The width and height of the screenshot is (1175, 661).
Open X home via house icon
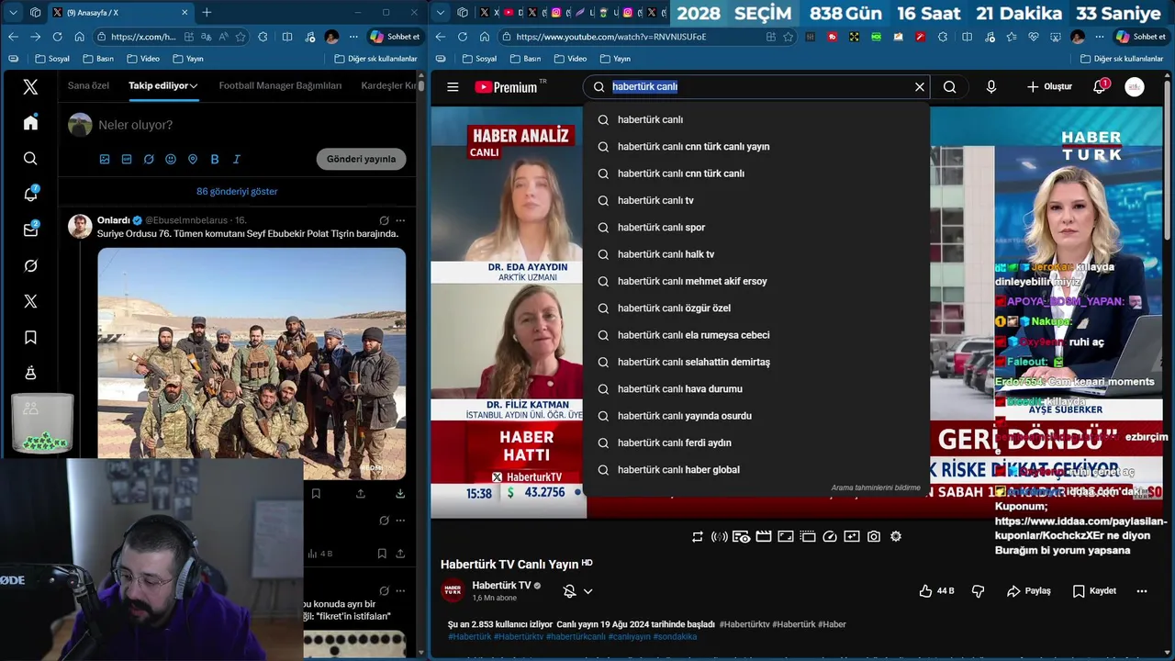[x=30, y=123]
